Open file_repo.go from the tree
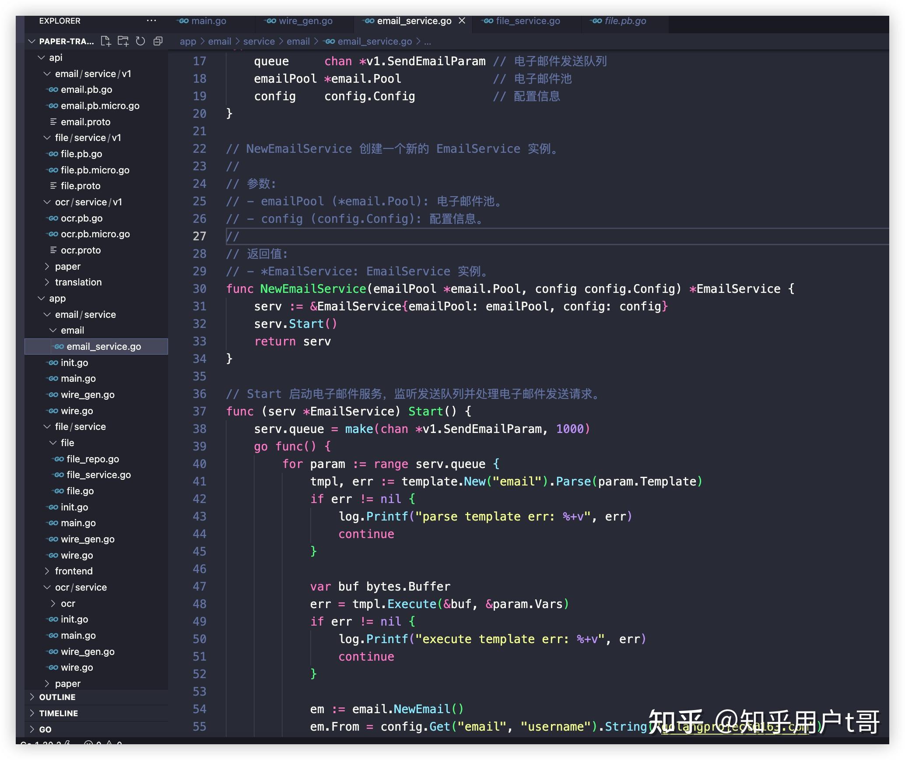Screen dimensions: 905x760 pyautogui.click(x=92, y=459)
